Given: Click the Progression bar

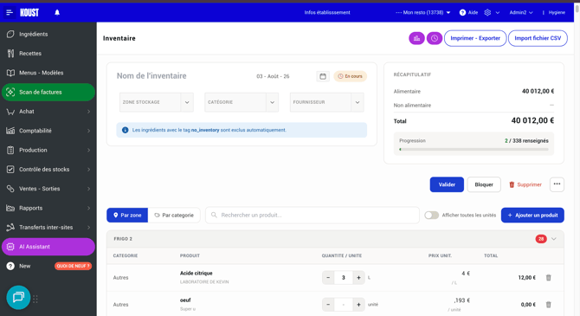Looking at the screenshot, I should pyautogui.click(x=474, y=150).
